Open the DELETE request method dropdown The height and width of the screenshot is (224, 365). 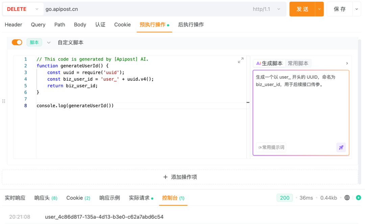coord(23,9)
